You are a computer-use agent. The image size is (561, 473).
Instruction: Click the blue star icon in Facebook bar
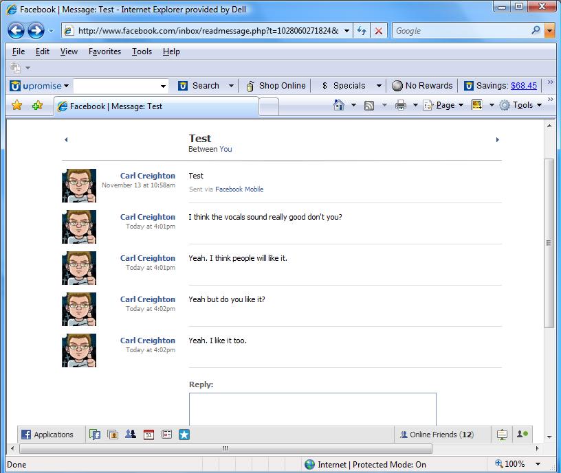pyautogui.click(x=184, y=435)
